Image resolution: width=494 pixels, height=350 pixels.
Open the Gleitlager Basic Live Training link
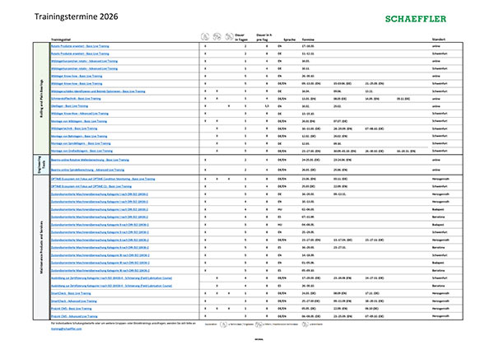click(x=76, y=105)
